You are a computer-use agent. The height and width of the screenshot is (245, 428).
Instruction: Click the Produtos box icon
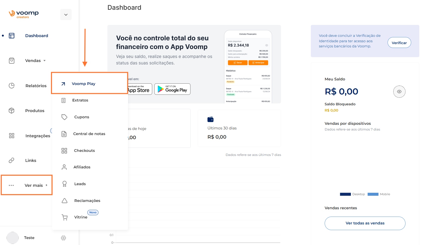click(x=11, y=110)
